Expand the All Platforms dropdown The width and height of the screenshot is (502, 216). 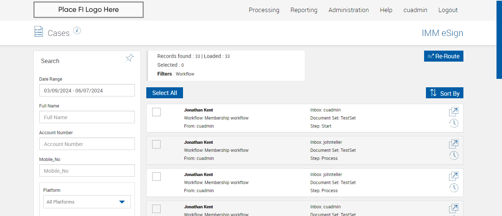click(x=87, y=202)
